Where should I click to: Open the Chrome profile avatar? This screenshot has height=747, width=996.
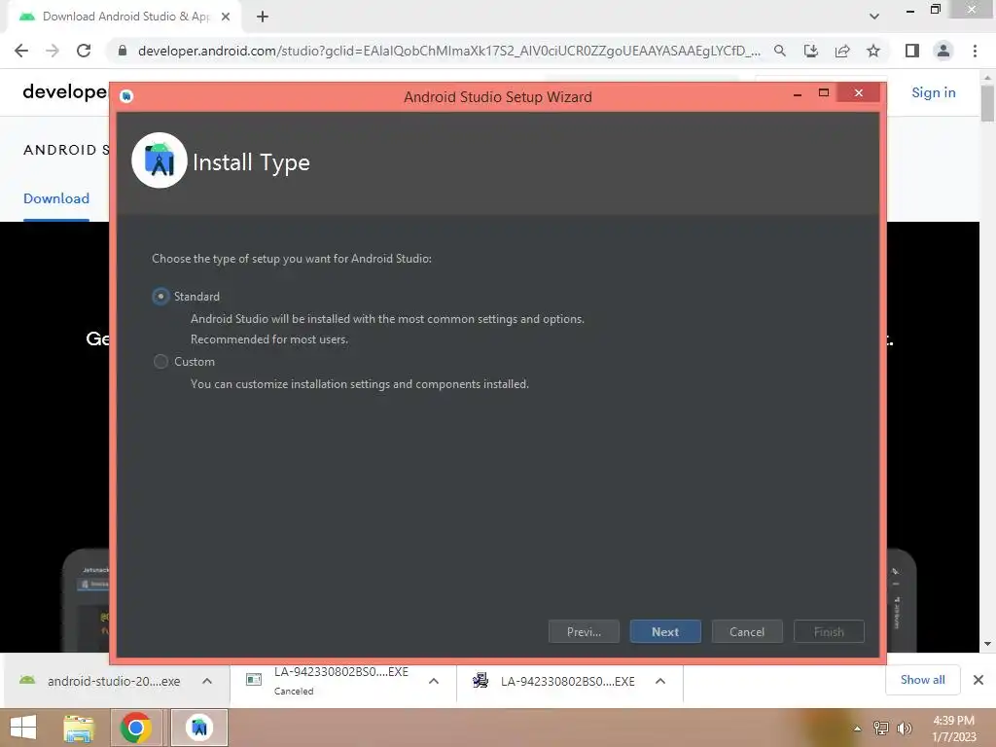(943, 51)
